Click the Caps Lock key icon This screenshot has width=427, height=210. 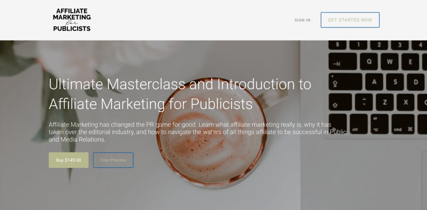coord(345,82)
